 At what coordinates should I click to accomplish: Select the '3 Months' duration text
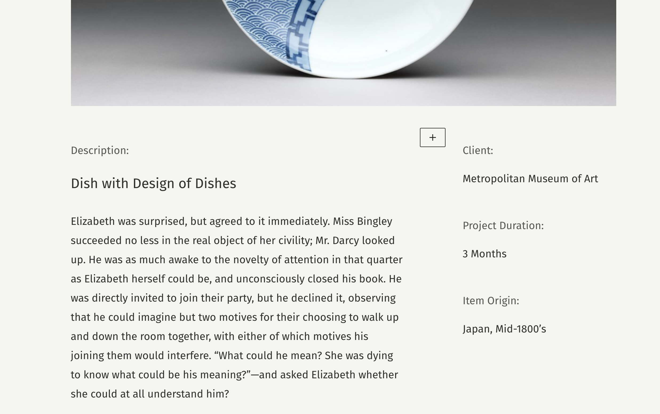(x=484, y=253)
